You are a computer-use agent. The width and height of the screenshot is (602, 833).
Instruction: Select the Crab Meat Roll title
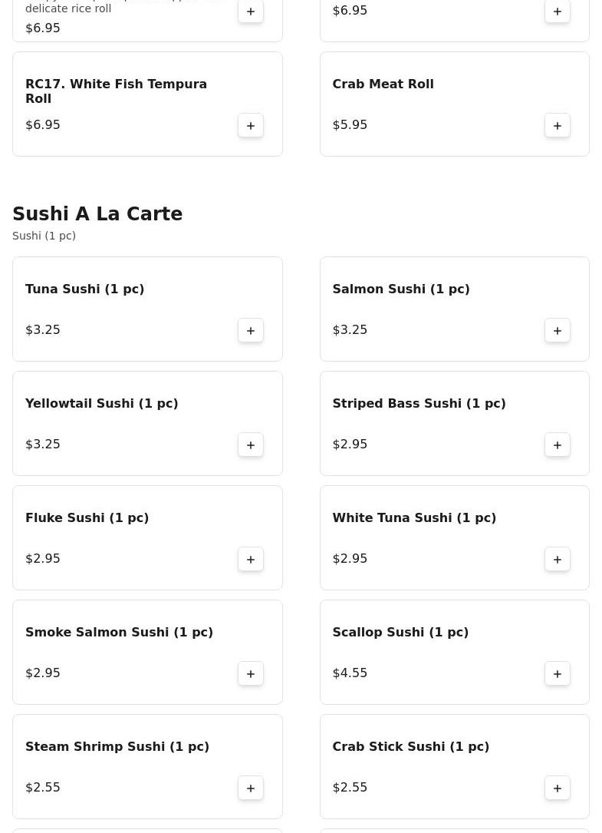pos(383,84)
